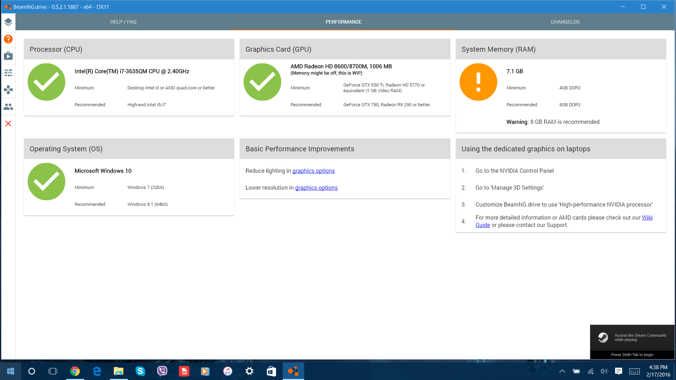Show hidden system tray icons
Image resolution: width=676 pixels, height=380 pixels.
tap(562, 371)
